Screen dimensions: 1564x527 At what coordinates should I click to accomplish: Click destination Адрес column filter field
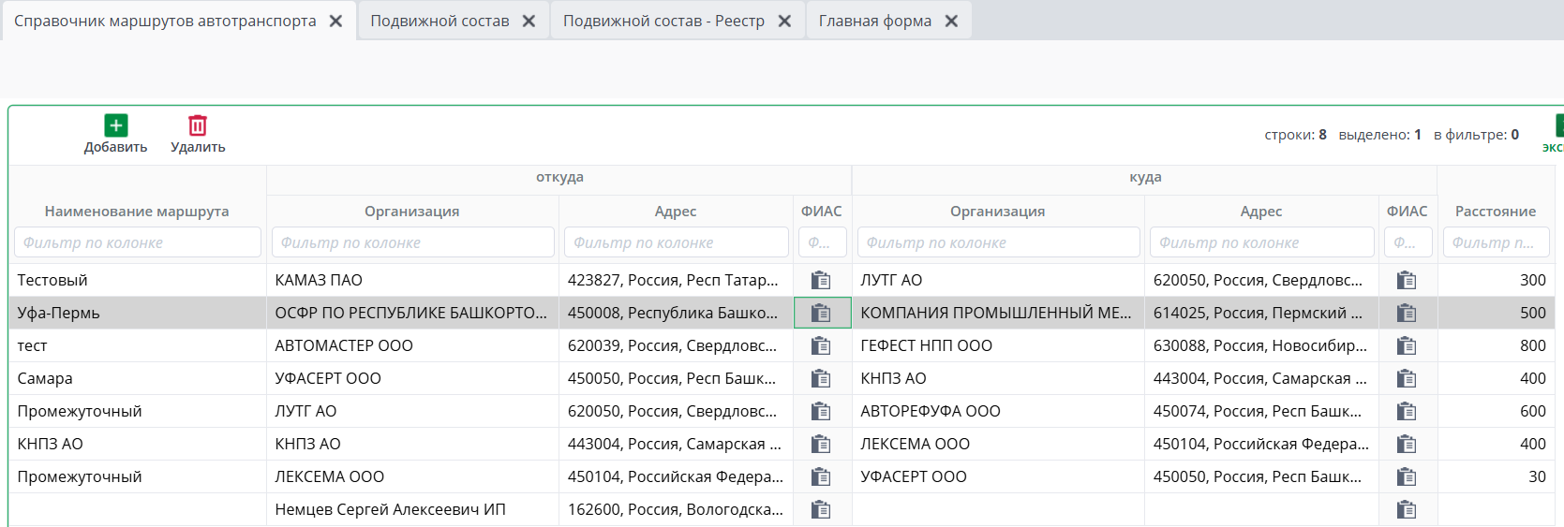[x=1261, y=242]
